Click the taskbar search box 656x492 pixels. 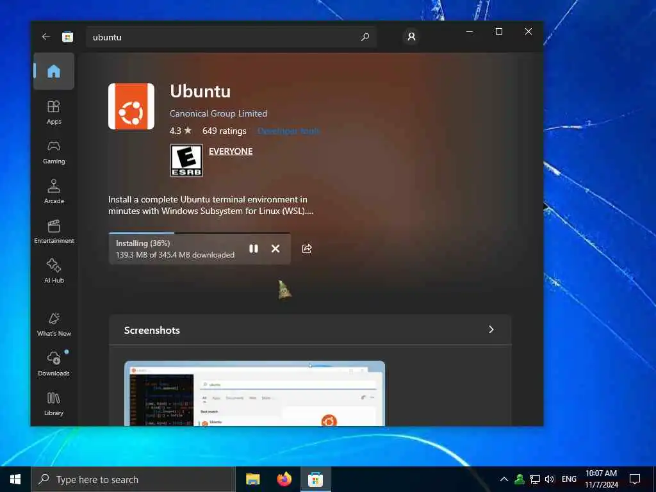click(133, 479)
